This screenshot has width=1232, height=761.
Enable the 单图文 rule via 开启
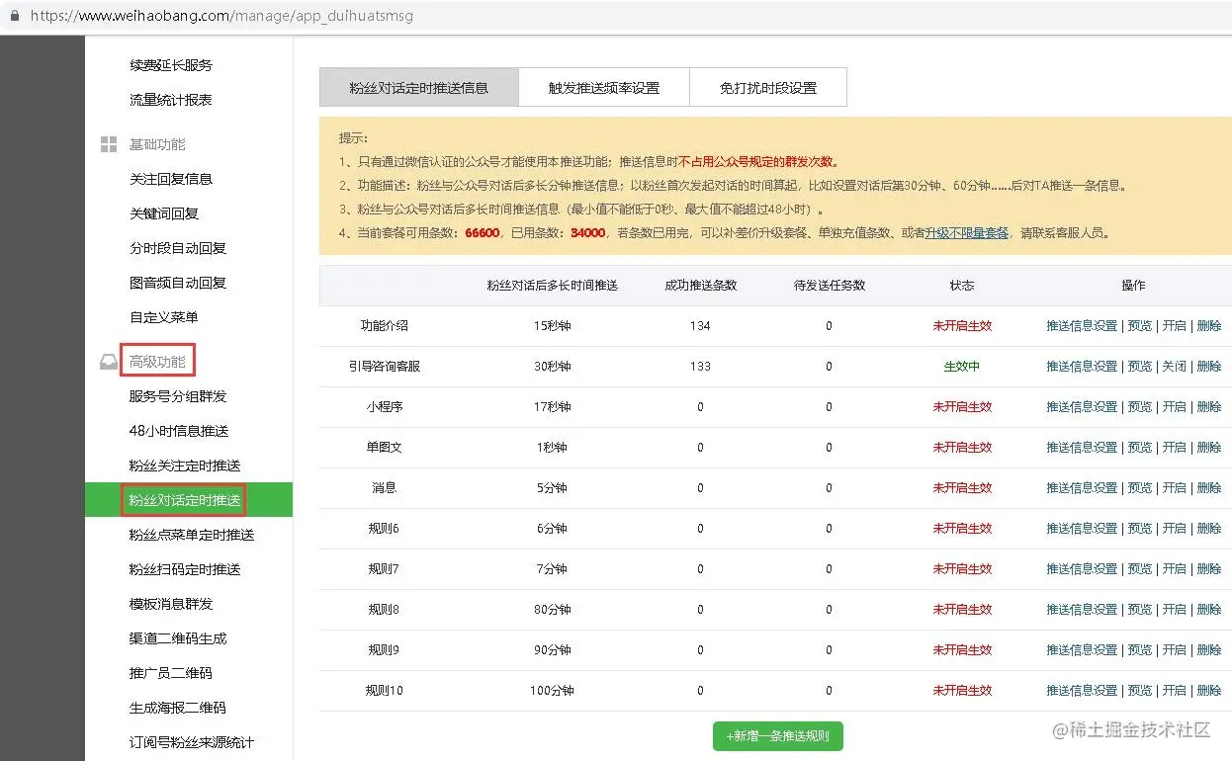1175,447
